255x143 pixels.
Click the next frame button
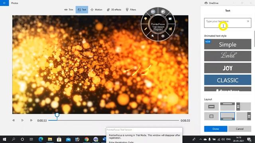pos(31,120)
